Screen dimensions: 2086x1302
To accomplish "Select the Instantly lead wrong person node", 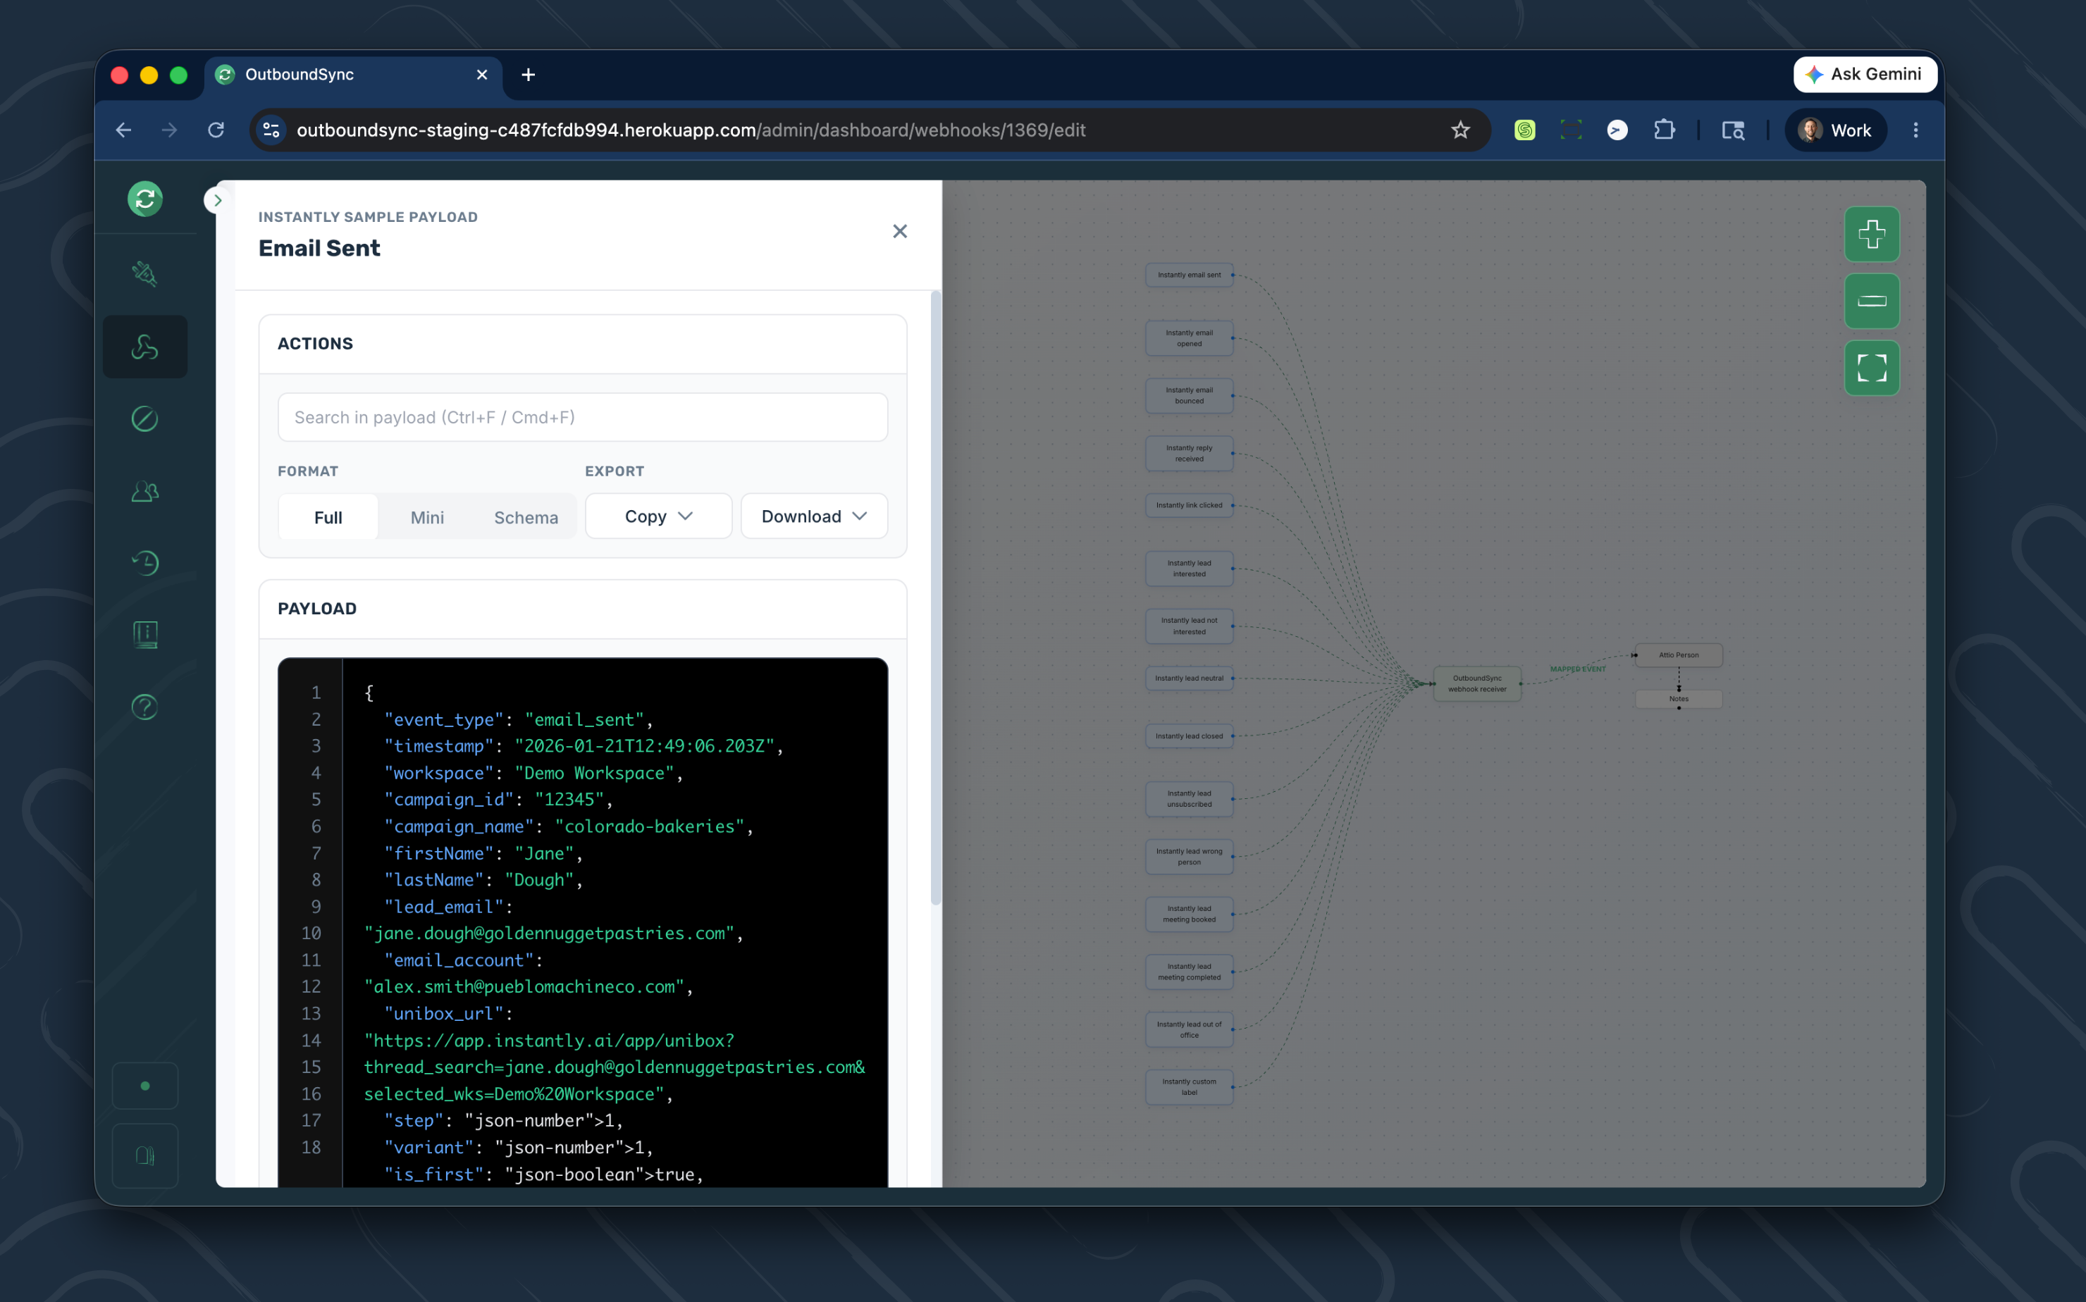I will click(1189, 857).
